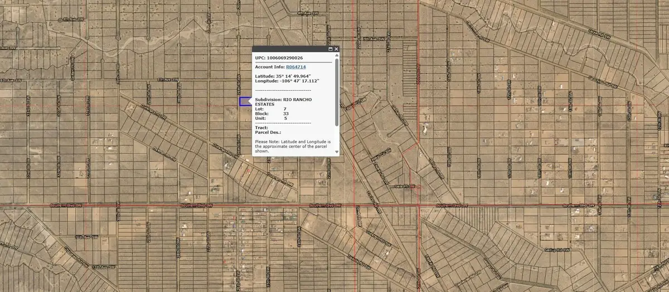Viewport: 669px width, 292px height.
Task: Open the R064714 account info link
Action: pos(296,67)
